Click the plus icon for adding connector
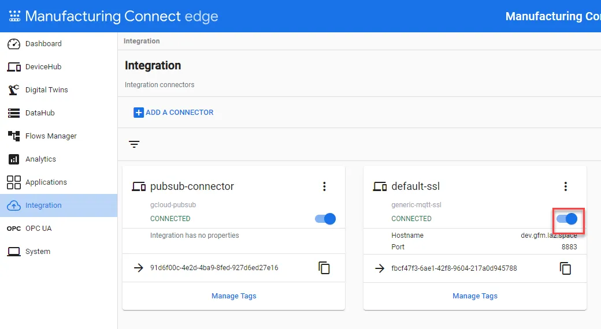Viewport: 601px width, 329px height. (x=138, y=113)
